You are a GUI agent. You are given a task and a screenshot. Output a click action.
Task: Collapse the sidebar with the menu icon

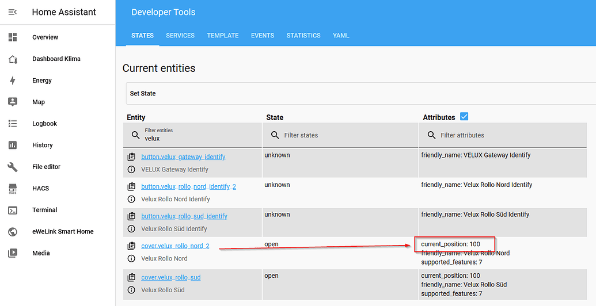pyautogui.click(x=13, y=12)
